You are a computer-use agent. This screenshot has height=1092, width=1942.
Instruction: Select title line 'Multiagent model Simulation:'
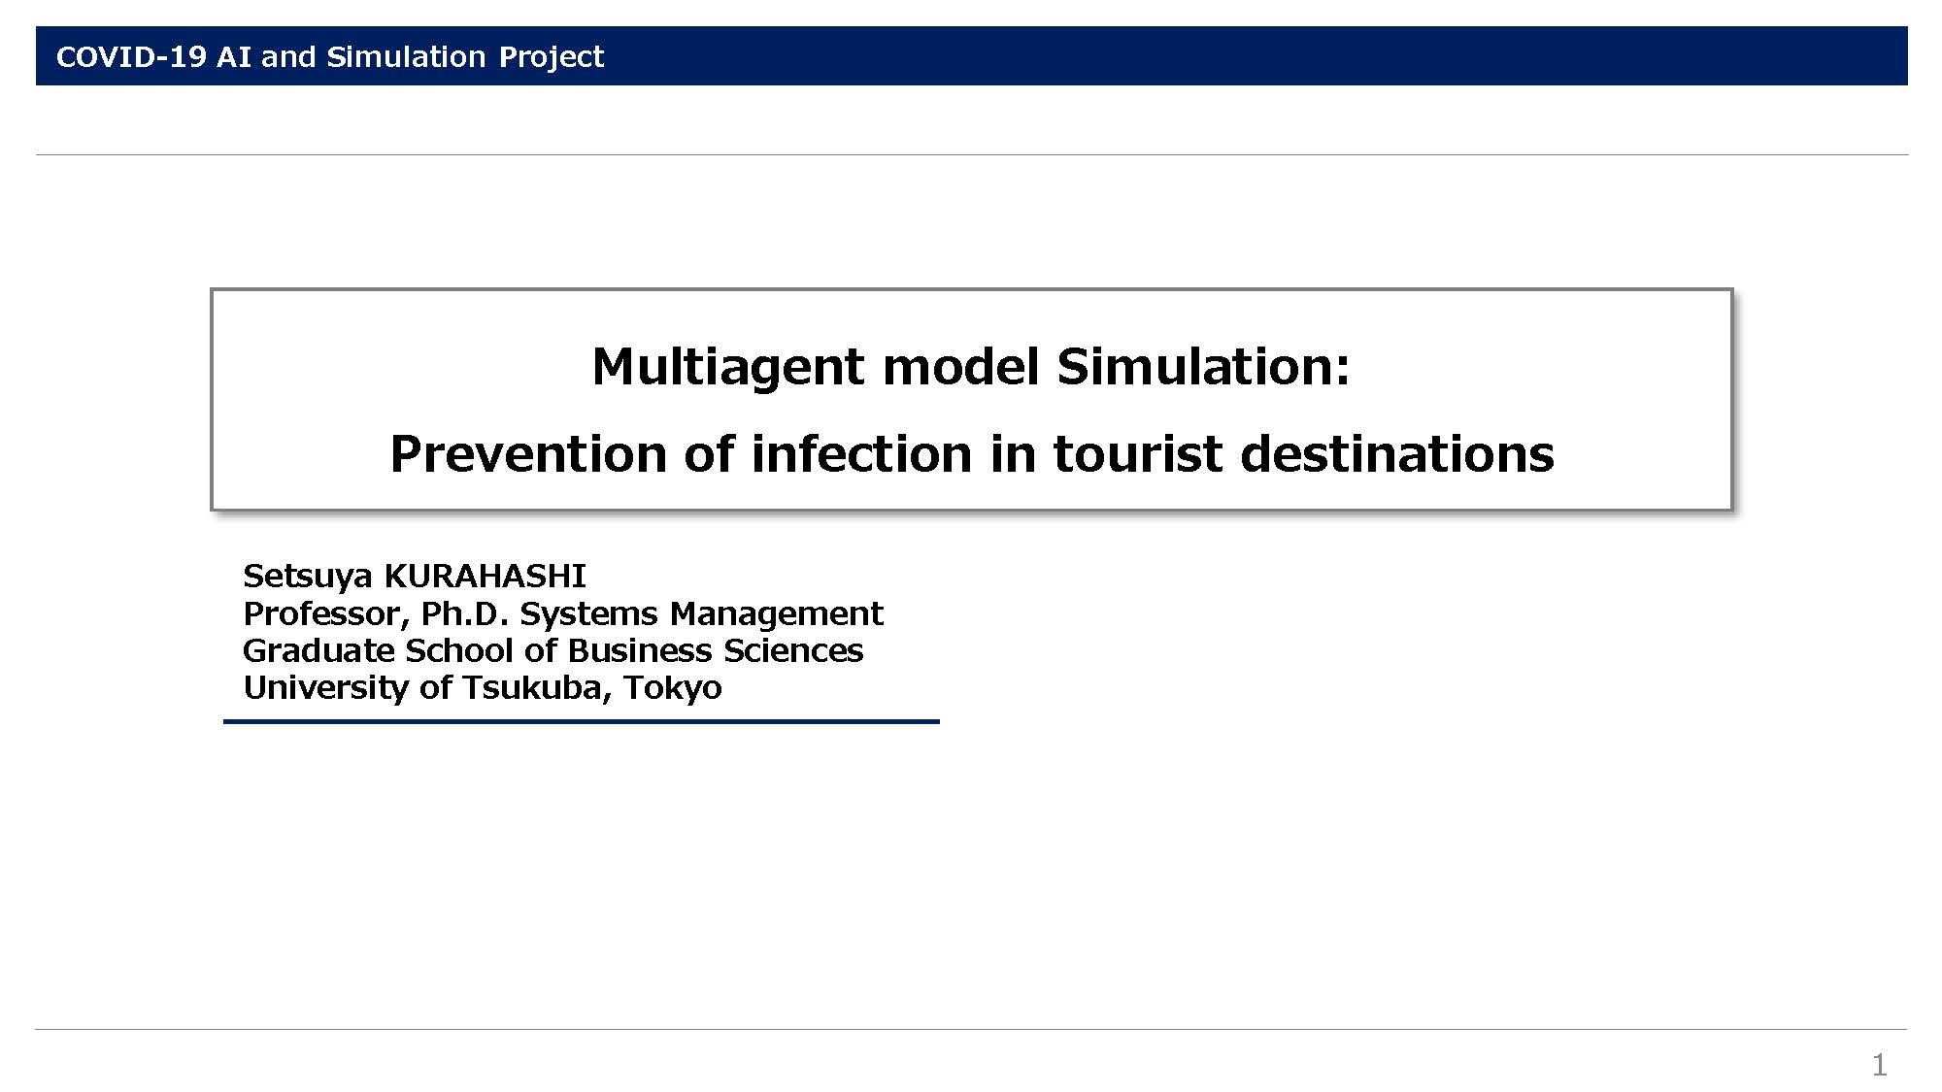tap(971, 367)
